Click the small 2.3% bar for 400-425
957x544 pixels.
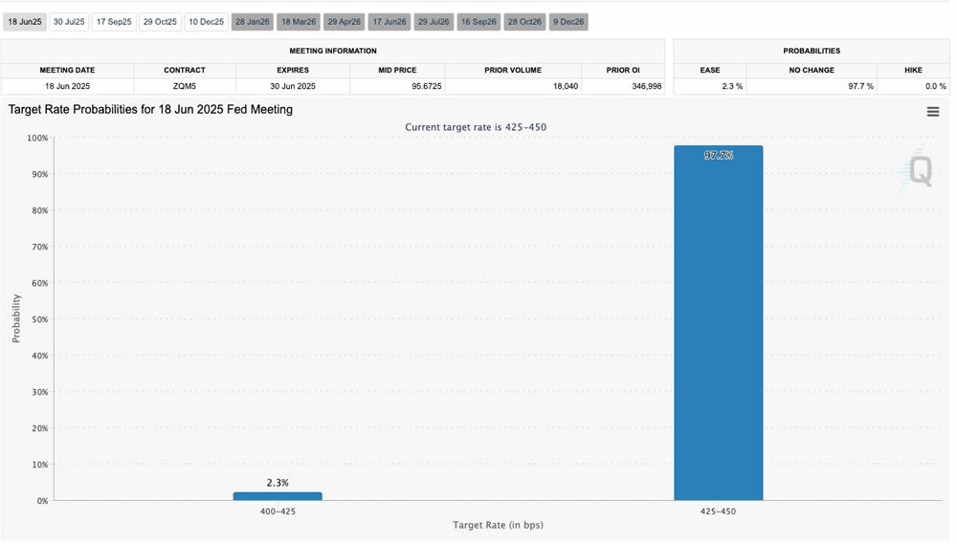tap(278, 496)
